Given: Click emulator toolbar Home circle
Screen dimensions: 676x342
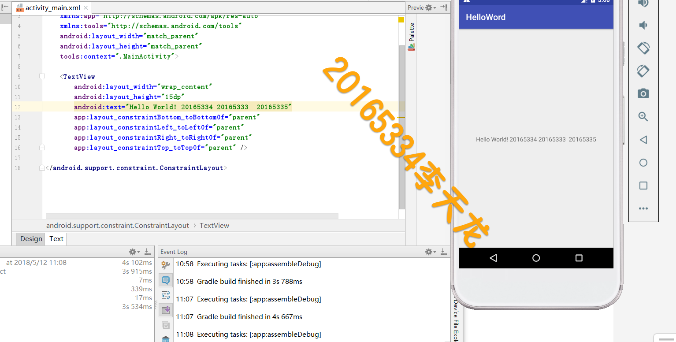Looking at the screenshot, I should pyautogui.click(x=643, y=163).
